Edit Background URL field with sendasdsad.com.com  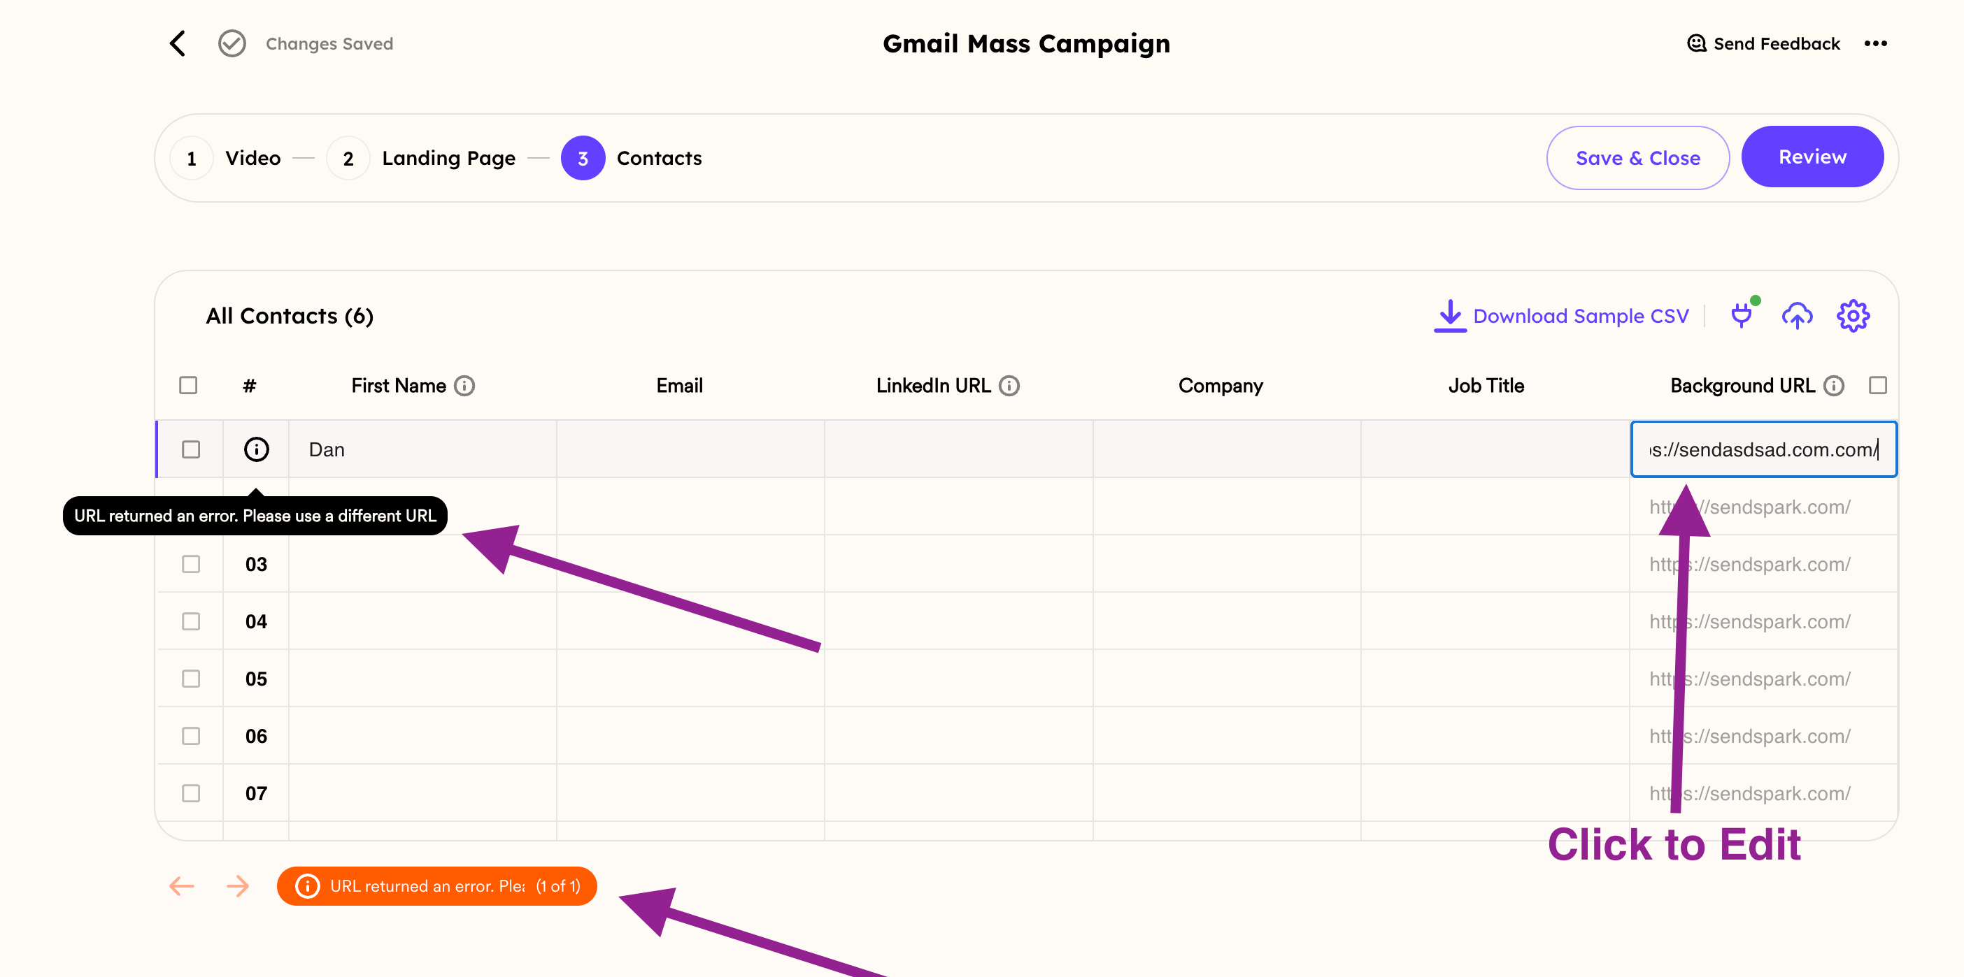click(1763, 449)
